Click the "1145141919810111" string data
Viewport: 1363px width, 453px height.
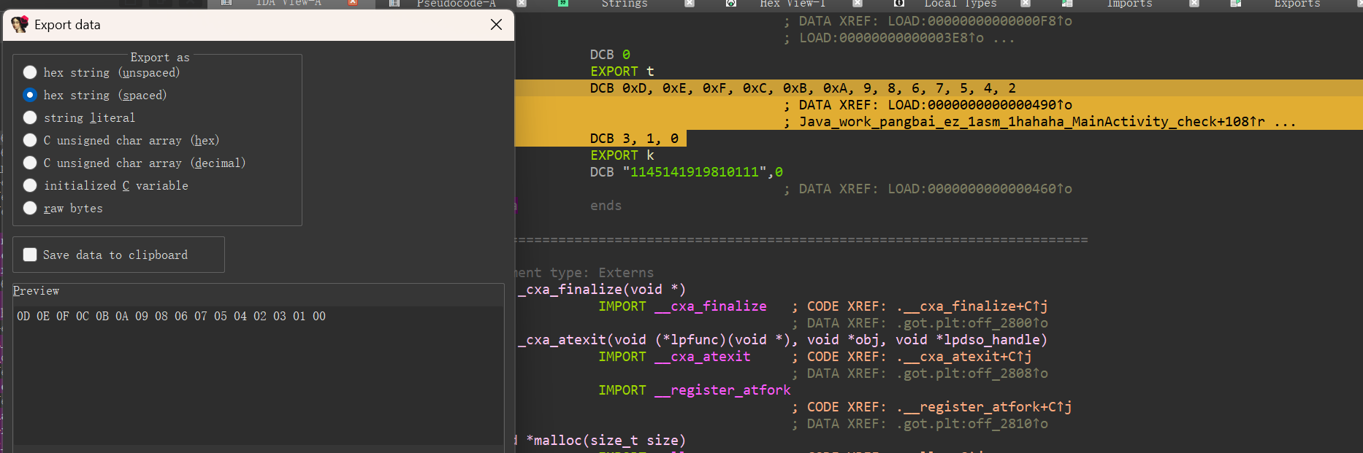[x=694, y=172]
